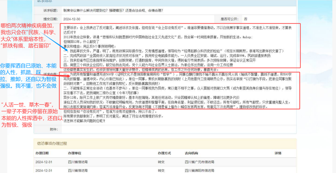Click the 是否可公开 field label
This screenshot has width=336, height=173.
(229, 19)
